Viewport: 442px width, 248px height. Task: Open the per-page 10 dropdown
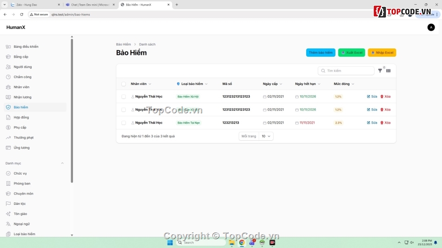(266, 136)
